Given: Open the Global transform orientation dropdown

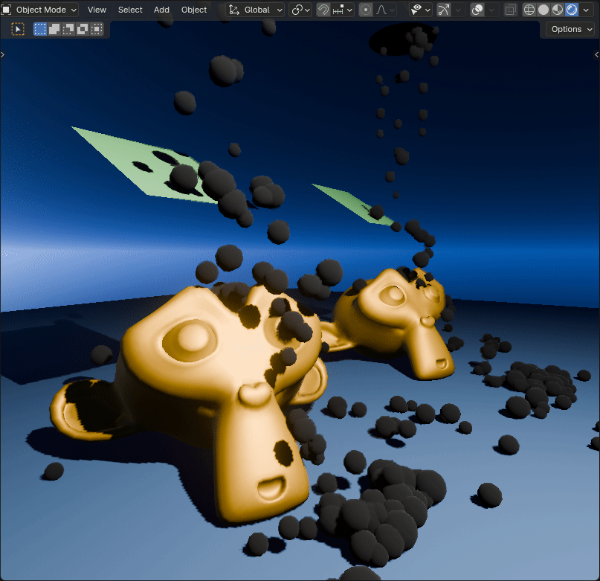Looking at the screenshot, I should (255, 10).
